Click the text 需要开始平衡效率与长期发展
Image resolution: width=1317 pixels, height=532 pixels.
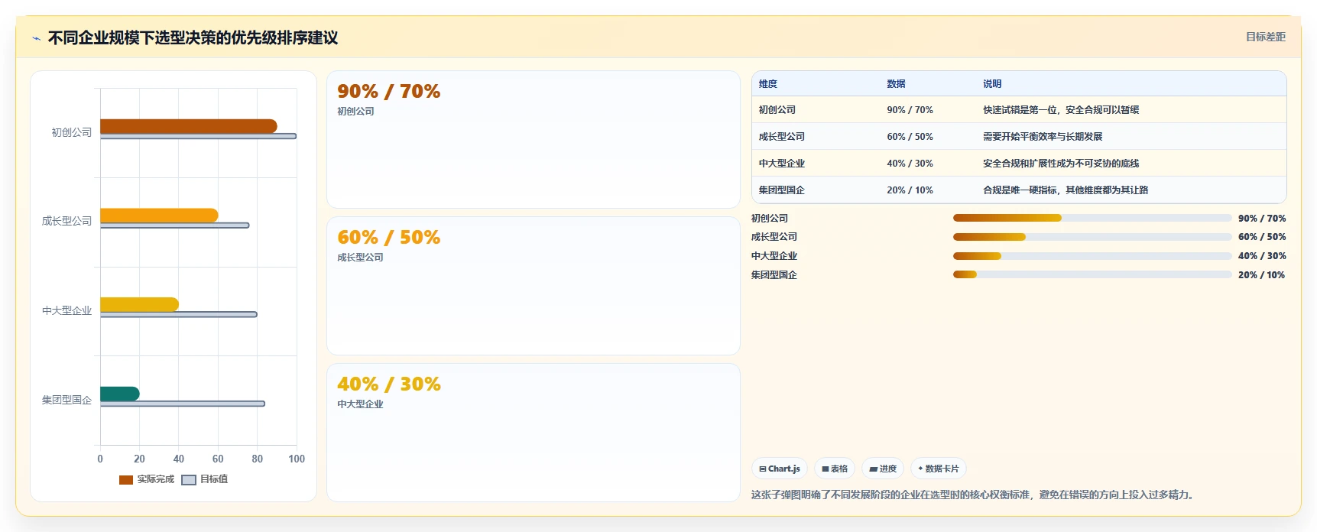pos(1043,137)
